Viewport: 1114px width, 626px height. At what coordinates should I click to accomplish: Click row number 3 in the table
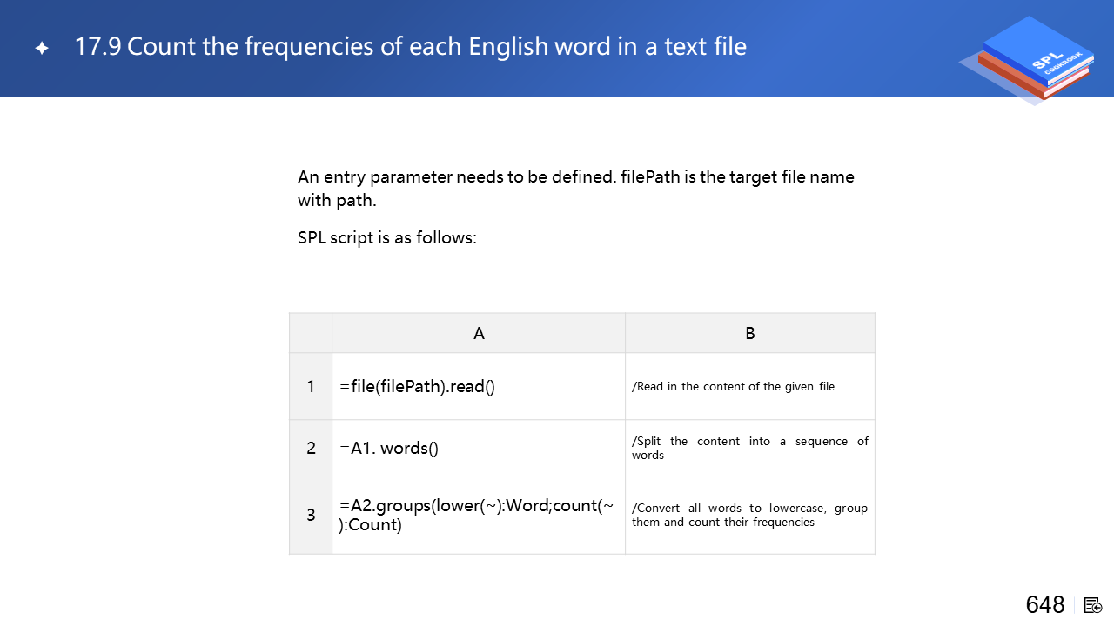[x=311, y=515]
